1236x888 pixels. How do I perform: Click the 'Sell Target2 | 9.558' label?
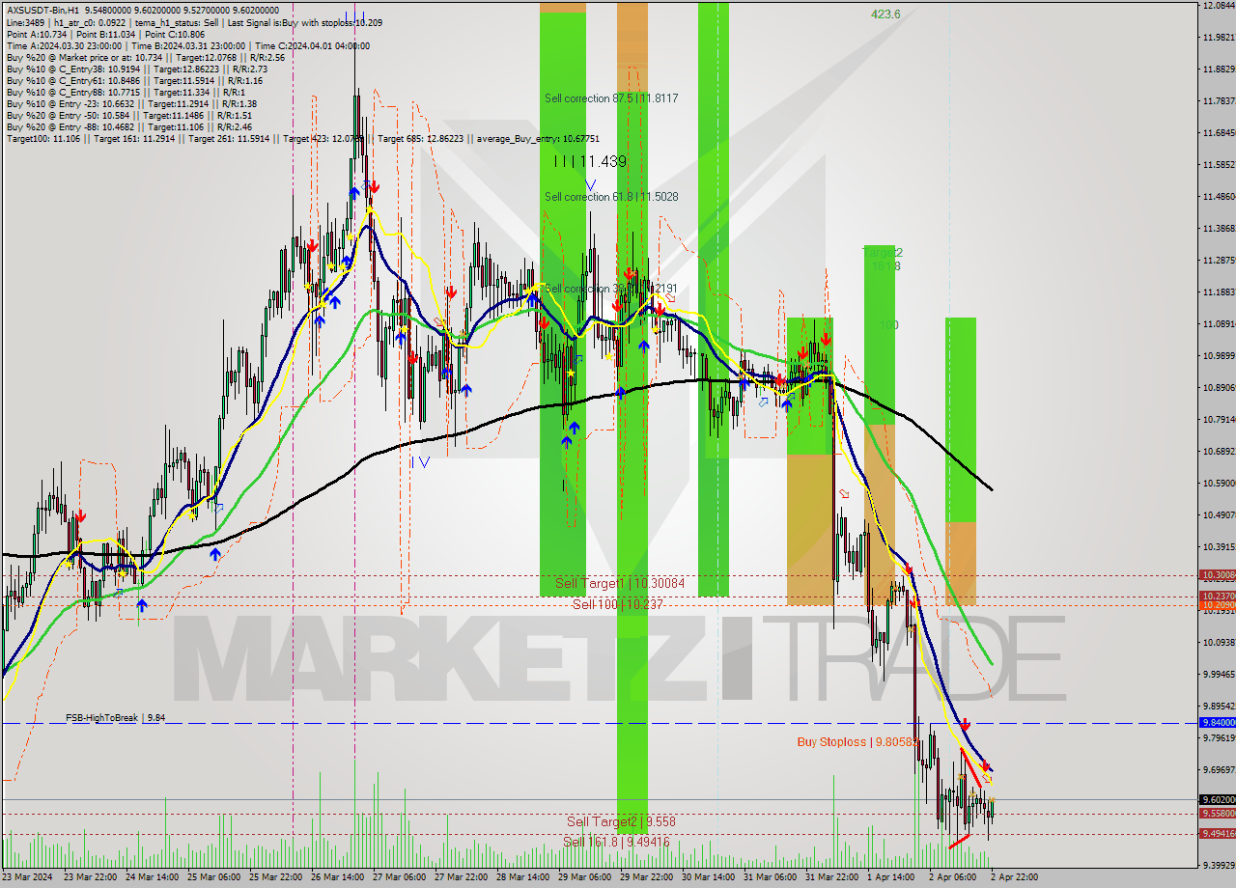(621, 822)
